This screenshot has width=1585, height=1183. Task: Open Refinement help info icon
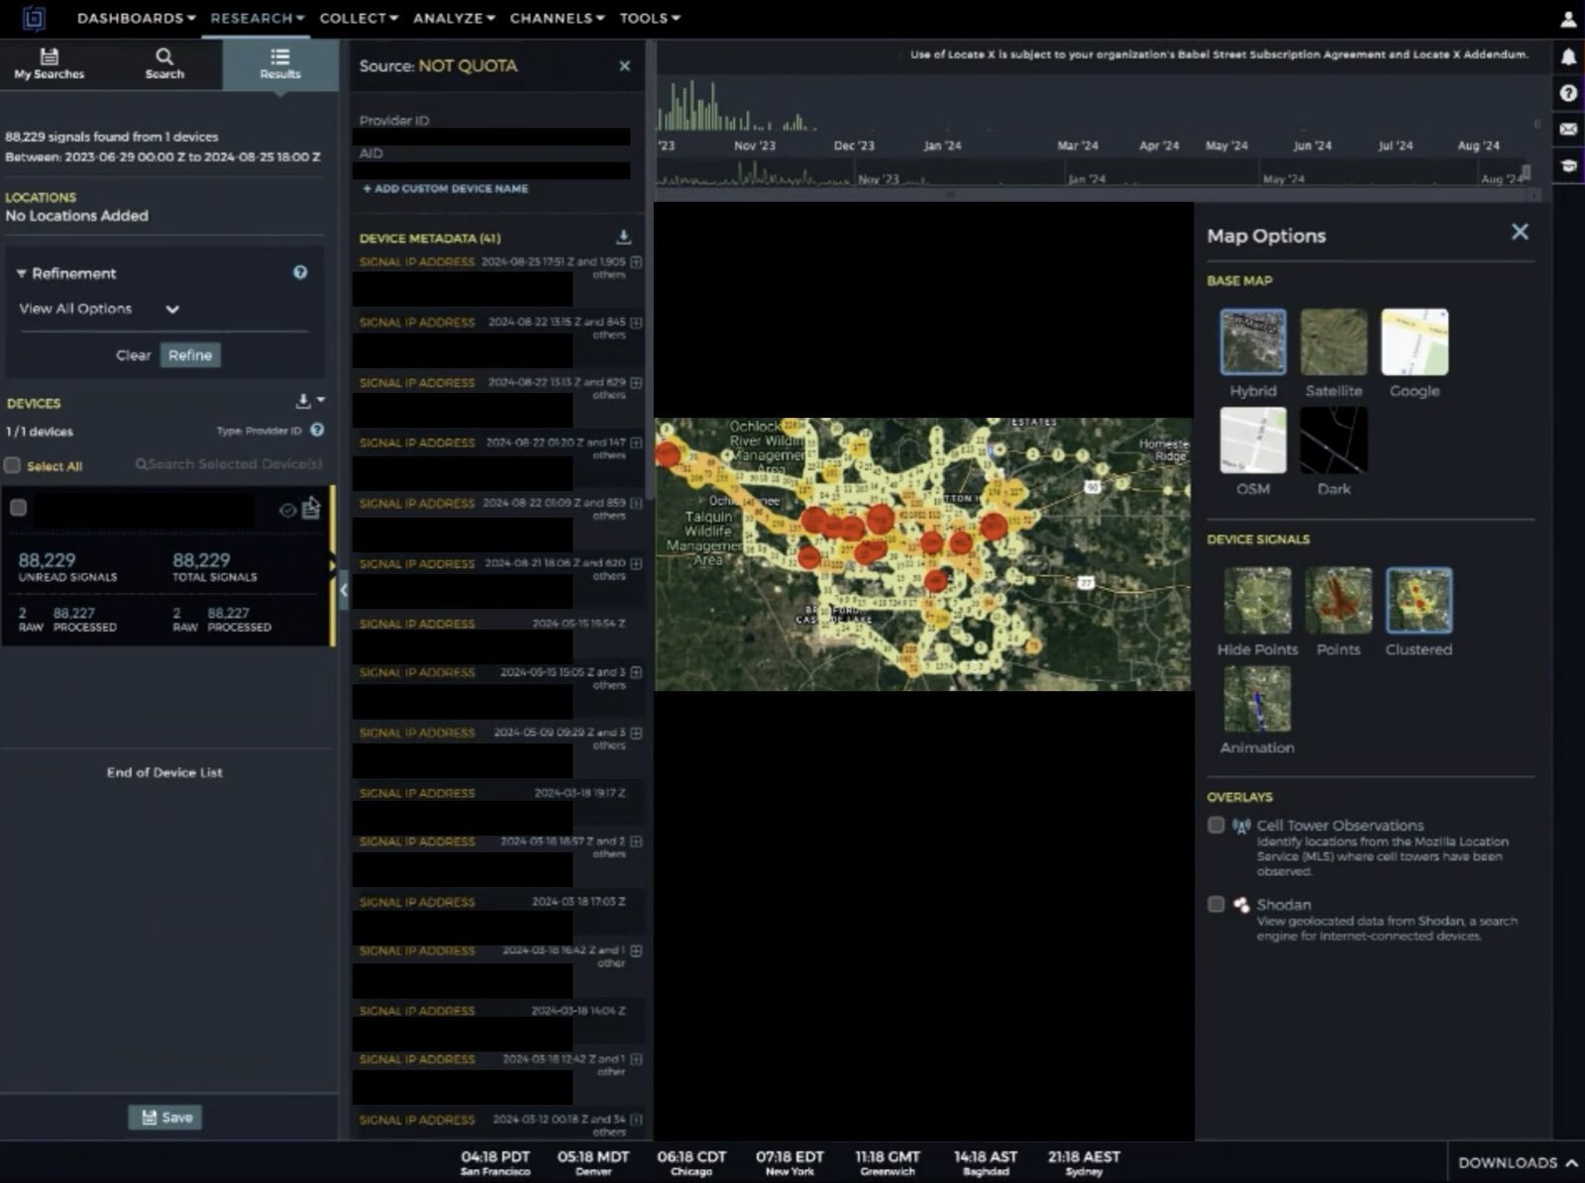300,273
